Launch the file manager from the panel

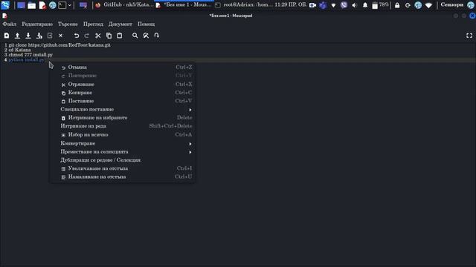[31, 5]
